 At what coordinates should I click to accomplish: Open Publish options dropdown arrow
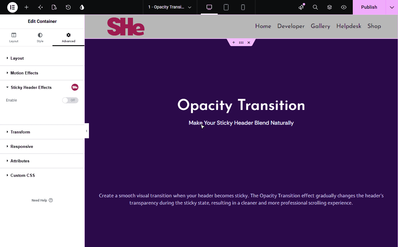(392, 7)
